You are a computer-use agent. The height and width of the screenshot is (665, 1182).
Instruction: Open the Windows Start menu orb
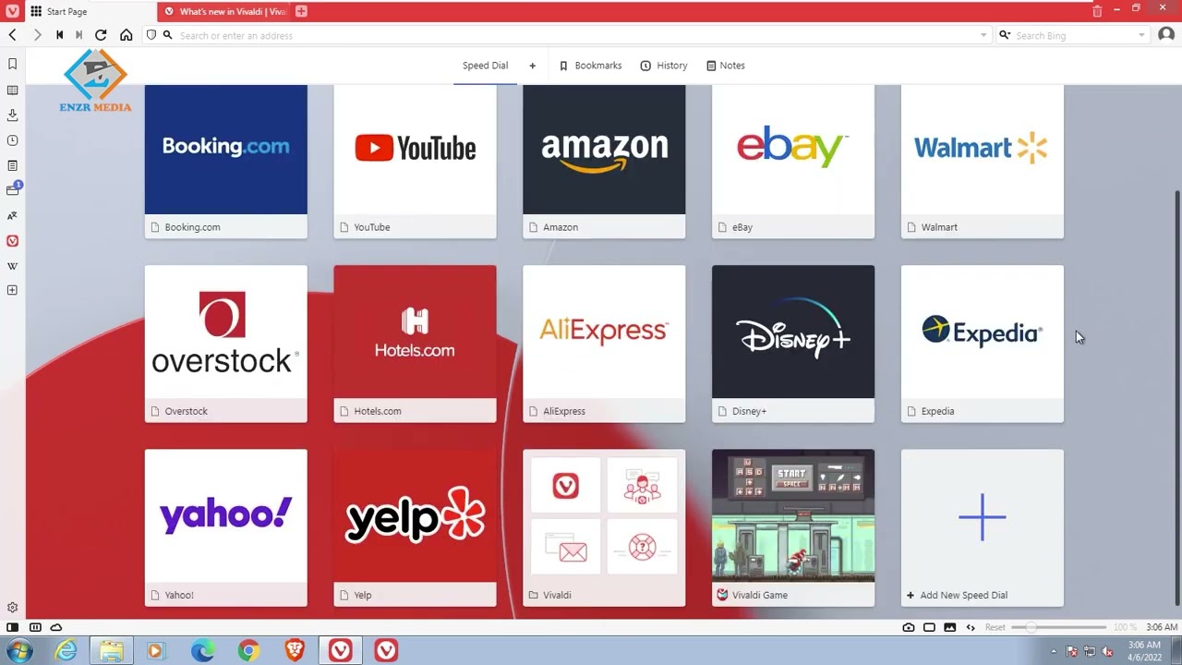pos(18,651)
